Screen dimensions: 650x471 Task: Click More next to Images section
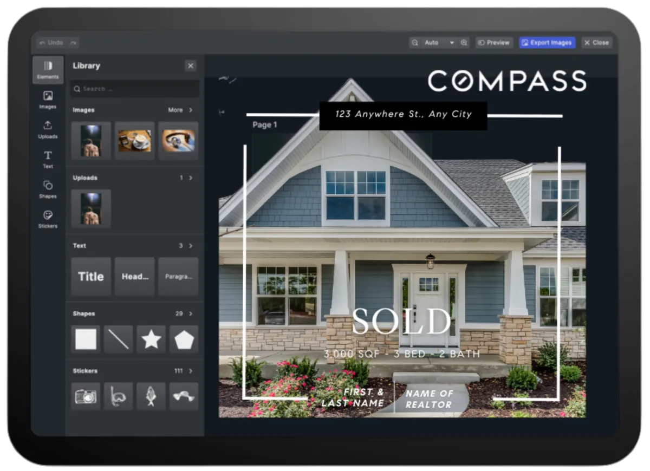click(175, 110)
